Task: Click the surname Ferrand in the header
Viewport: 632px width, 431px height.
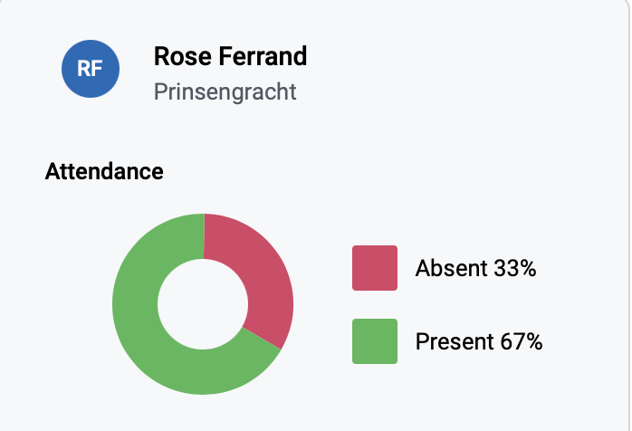Action: pos(262,56)
